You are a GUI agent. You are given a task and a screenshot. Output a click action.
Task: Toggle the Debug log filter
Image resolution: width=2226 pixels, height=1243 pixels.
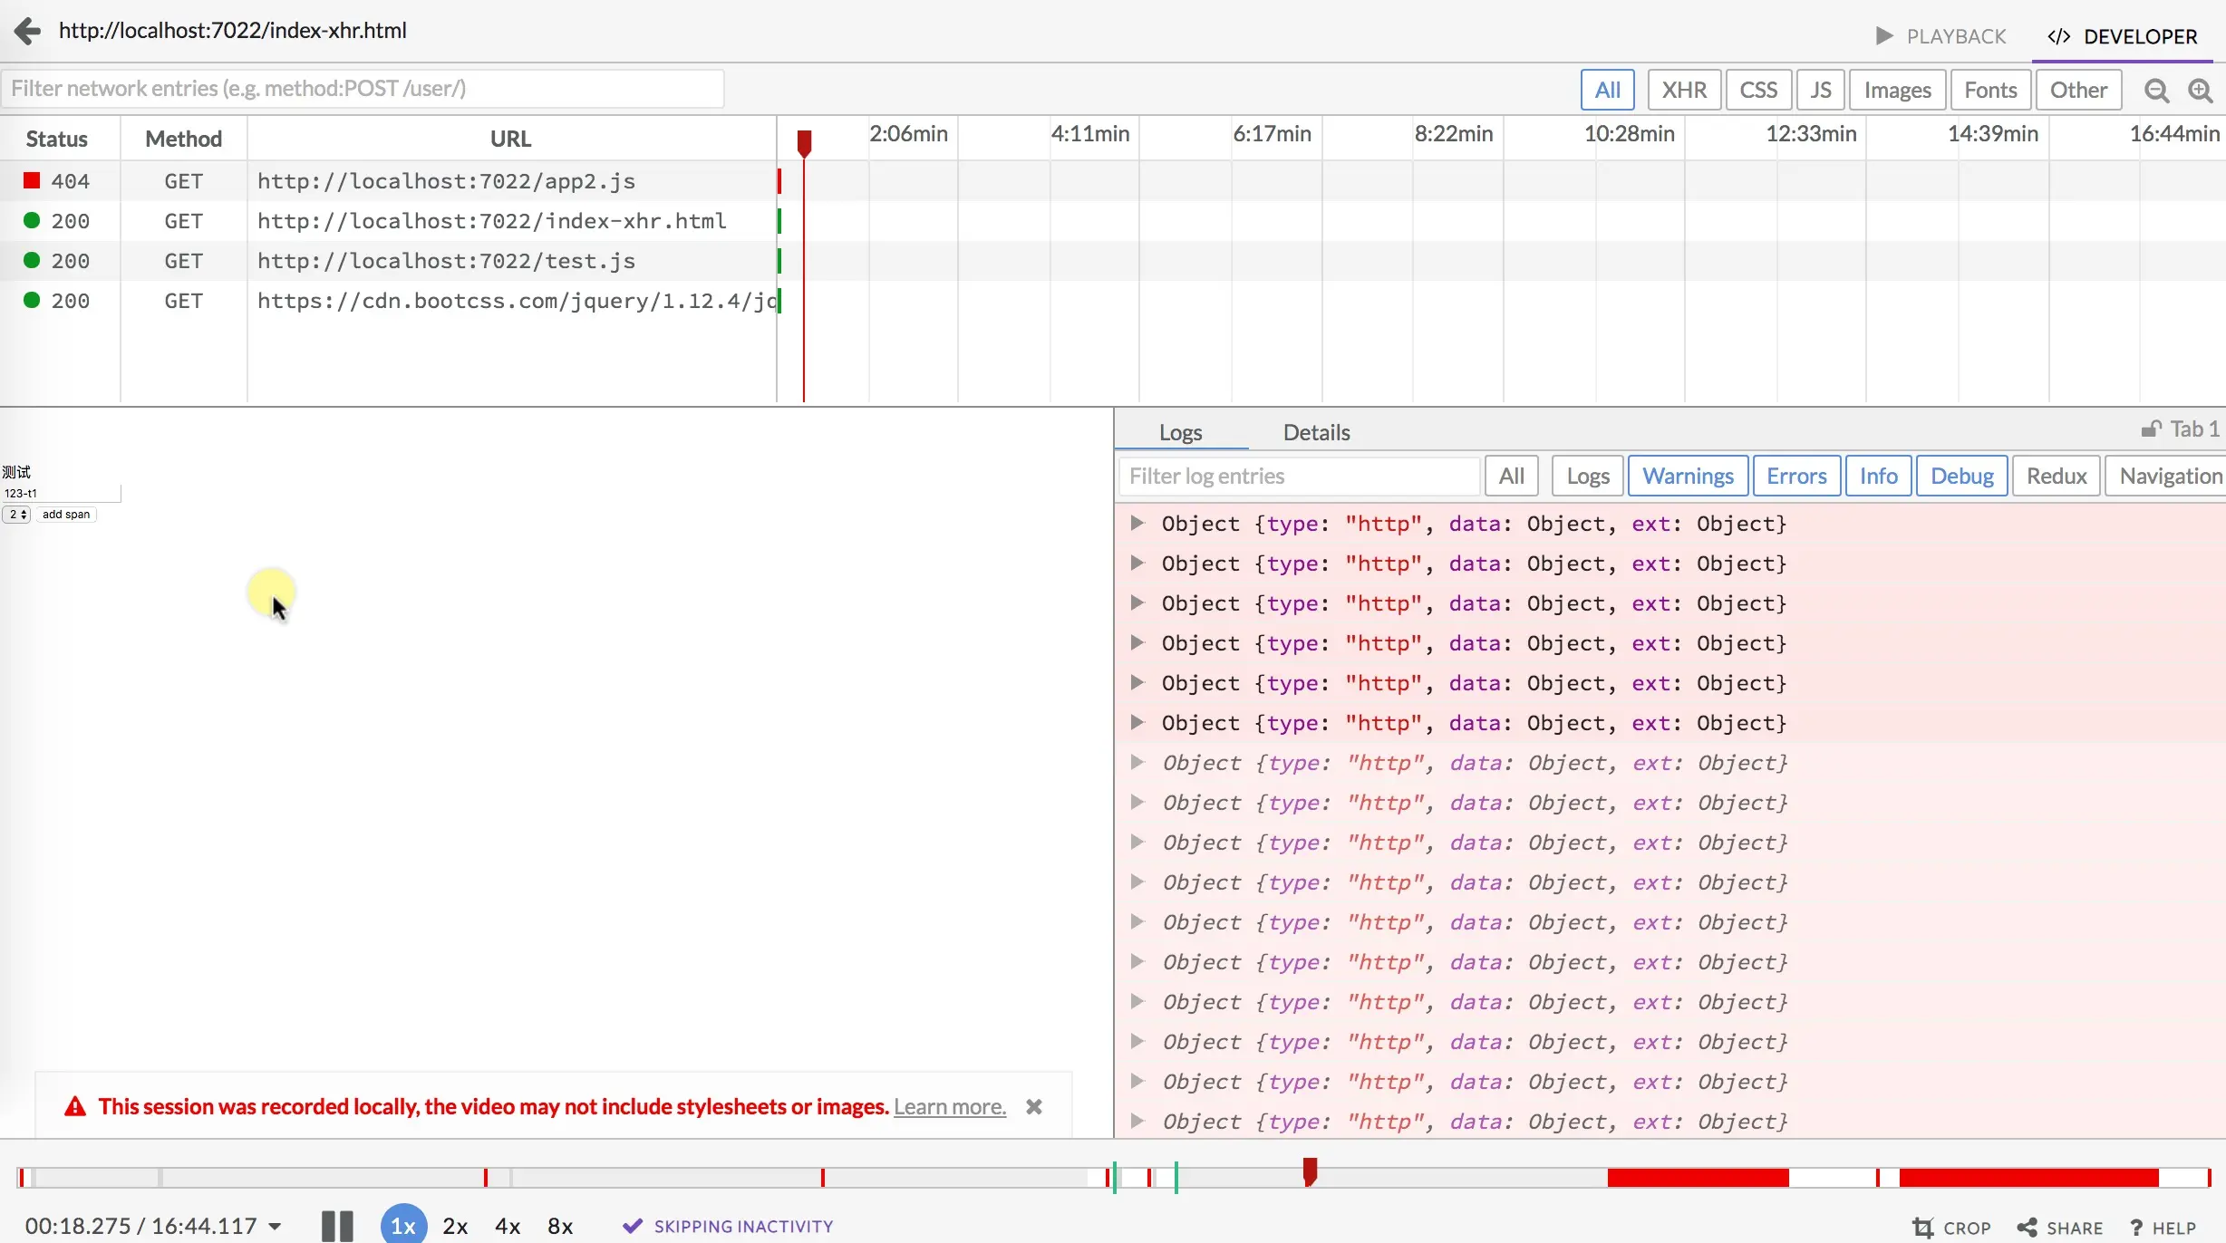click(1961, 476)
